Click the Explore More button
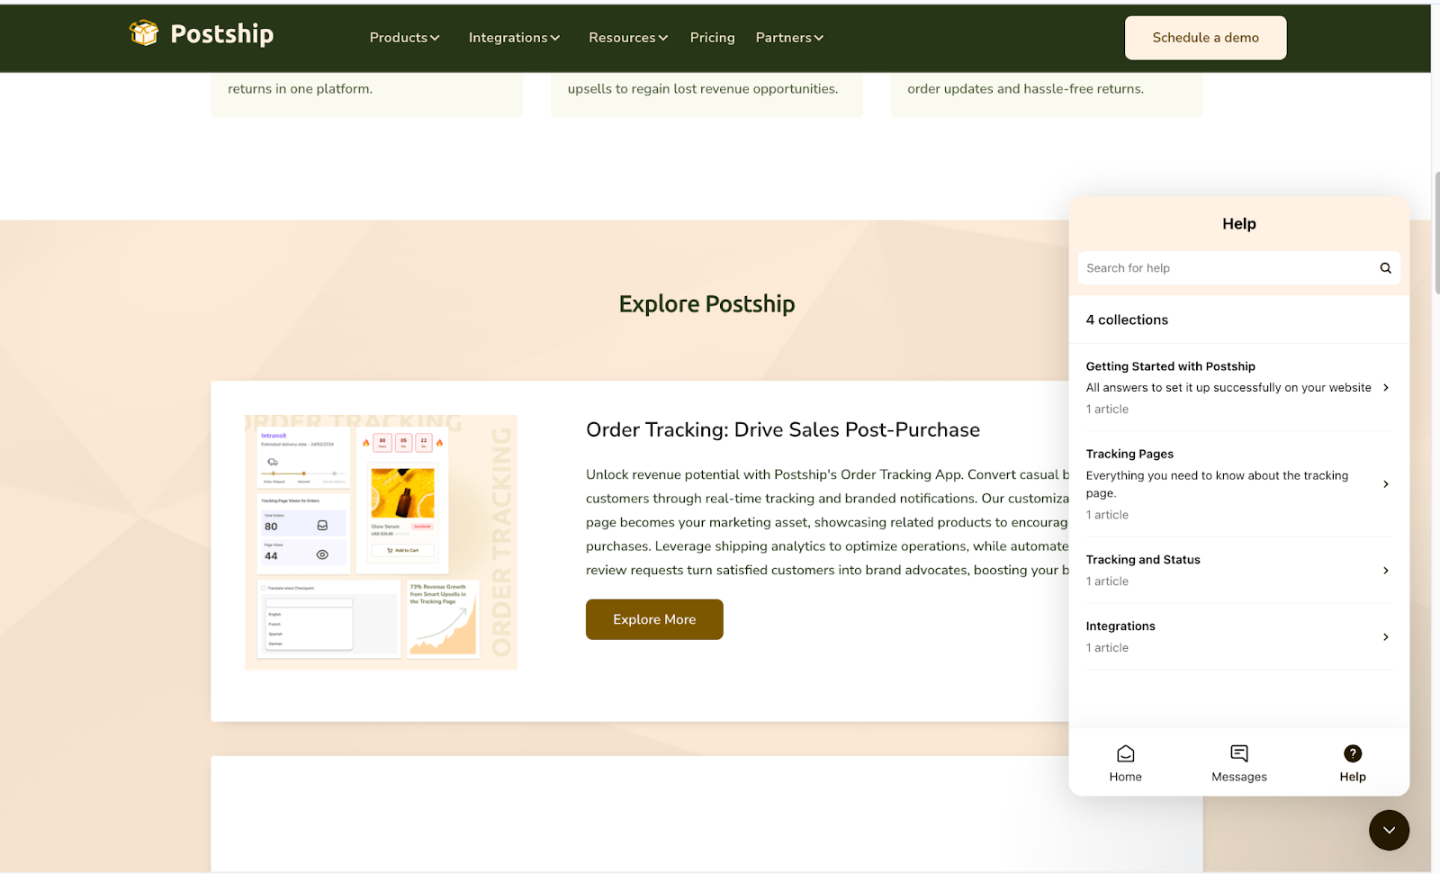Image resolution: width=1440 pixels, height=874 pixels. coord(654,619)
